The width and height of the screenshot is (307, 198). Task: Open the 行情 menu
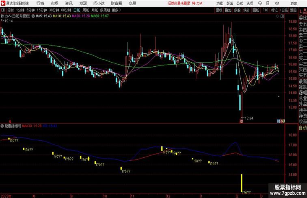click(40, 3)
